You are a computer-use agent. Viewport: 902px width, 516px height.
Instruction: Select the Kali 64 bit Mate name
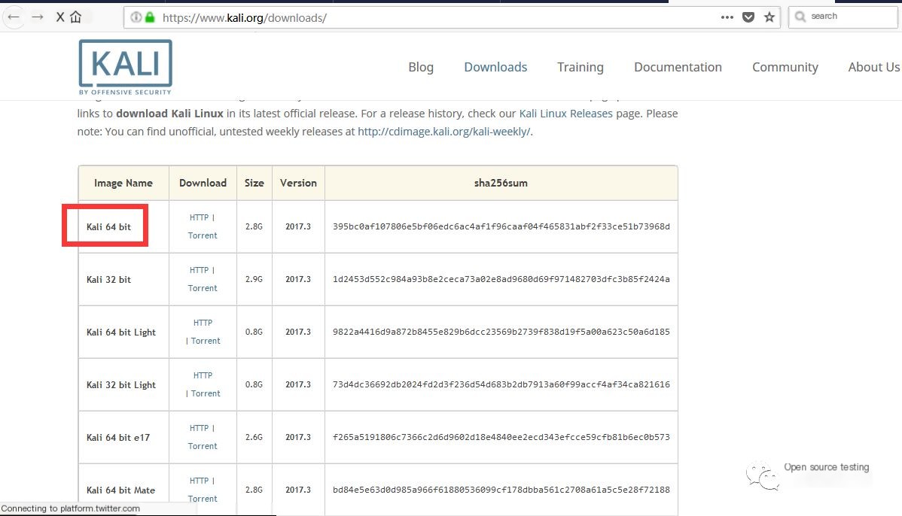[x=120, y=490]
